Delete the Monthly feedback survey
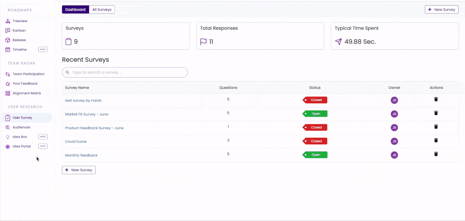This screenshot has height=221, width=465. coord(436,154)
